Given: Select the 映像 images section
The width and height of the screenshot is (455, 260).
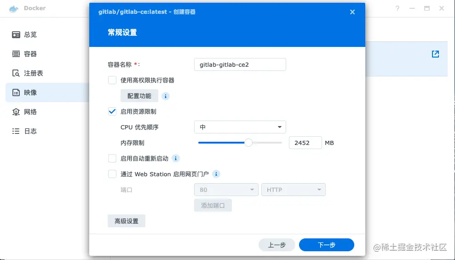Looking at the screenshot, I should pos(47,92).
